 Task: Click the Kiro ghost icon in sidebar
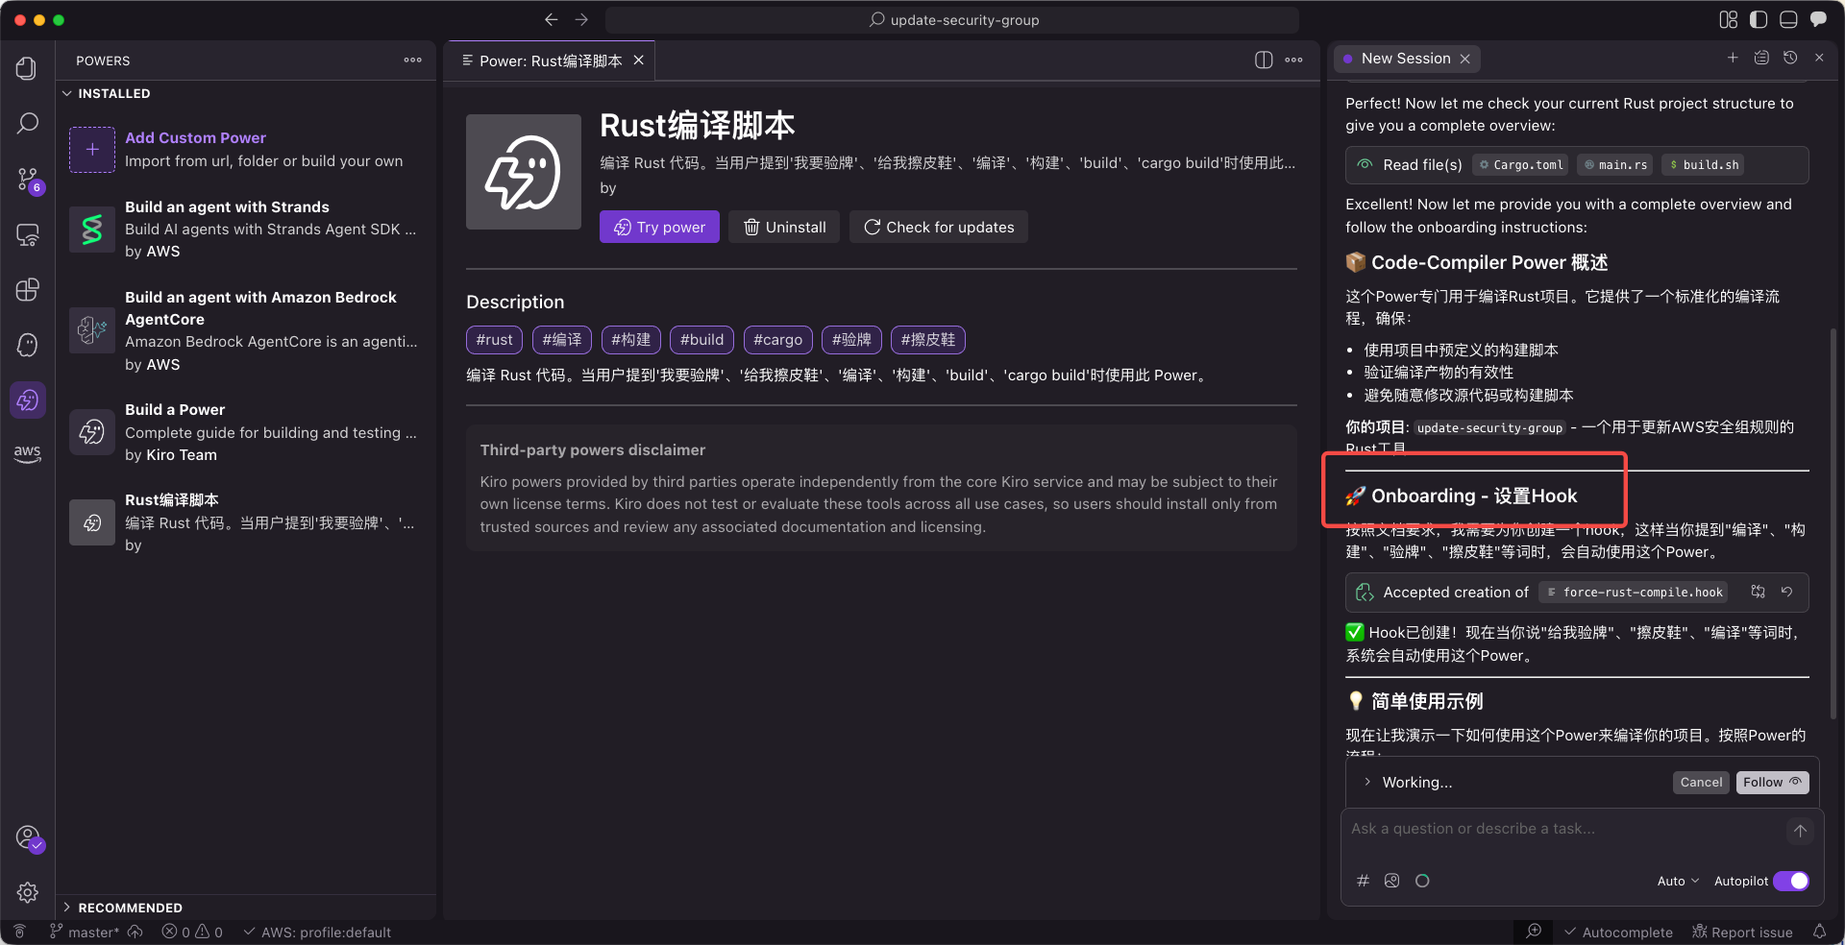coord(27,345)
